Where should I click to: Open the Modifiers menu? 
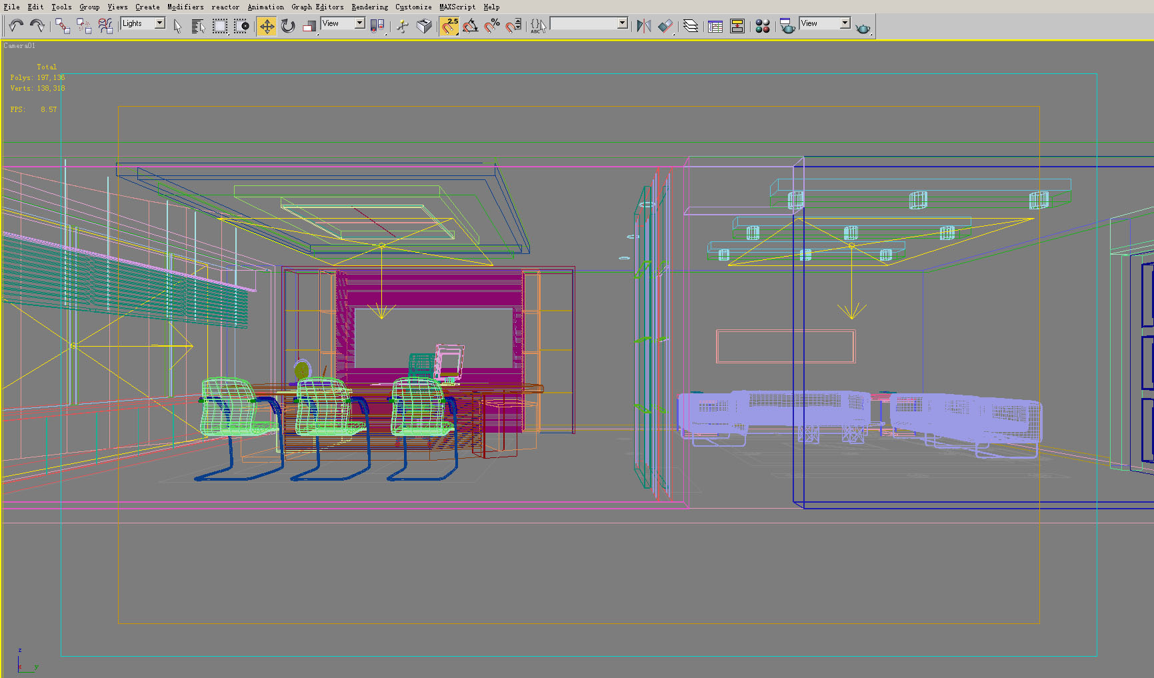tap(185, 7)
